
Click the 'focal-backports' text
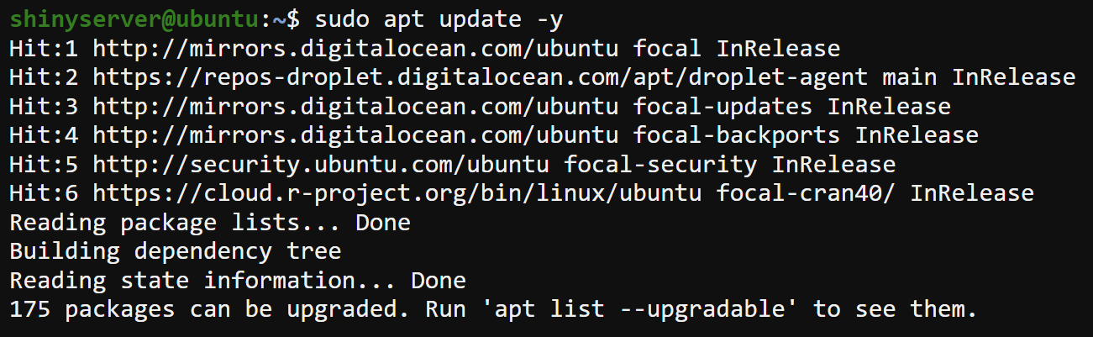point(737,135)
